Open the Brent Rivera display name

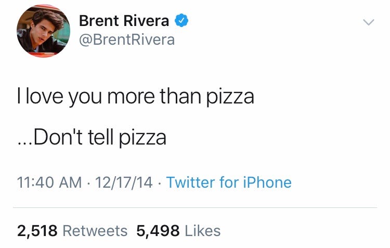pyautogui.click(x=124, y=21)
